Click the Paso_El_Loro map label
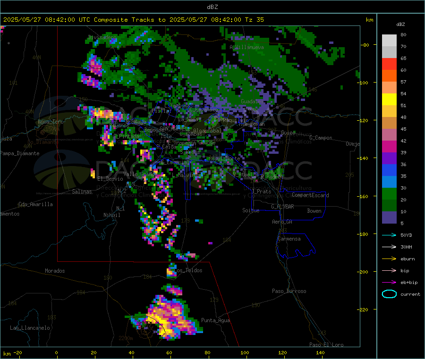This screenshot has width=425, height=359. point(326,345)
